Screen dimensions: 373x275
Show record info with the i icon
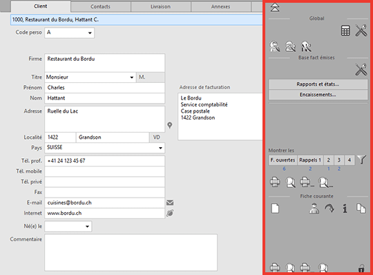click(x=345, y=209)
